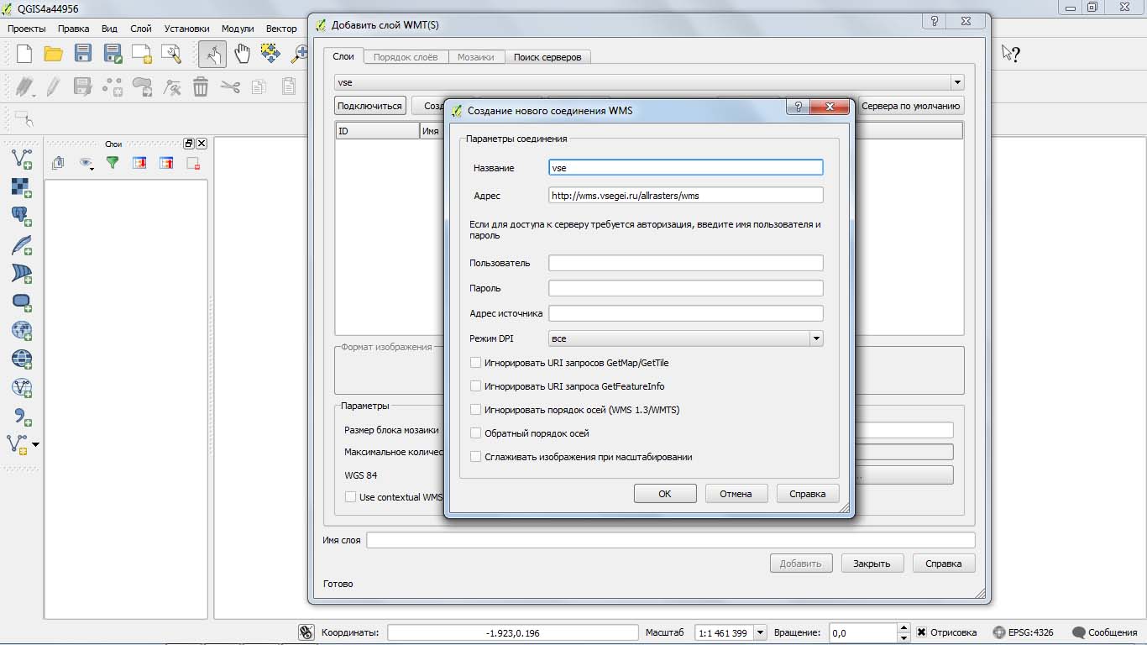Viewport: 1147px width, 645px height.
Task: Click the Вращение spinner up arrow
Action: pos(903,628)
